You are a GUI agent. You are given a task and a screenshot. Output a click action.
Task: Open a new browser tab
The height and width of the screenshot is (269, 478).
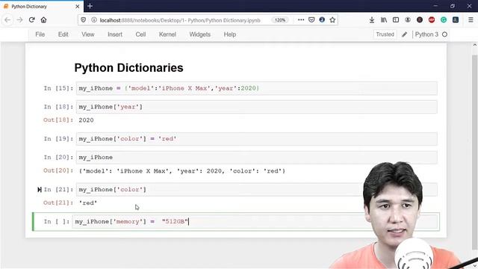(x=90, y=6)
